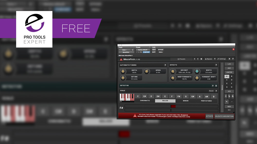257x144 pixels.
Task: Open the main help question mark icon
Action: (233, 59)
